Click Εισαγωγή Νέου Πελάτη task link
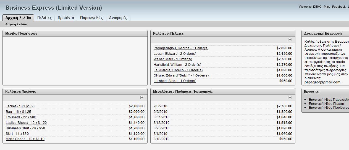349x150 pixels. (326, 104)
